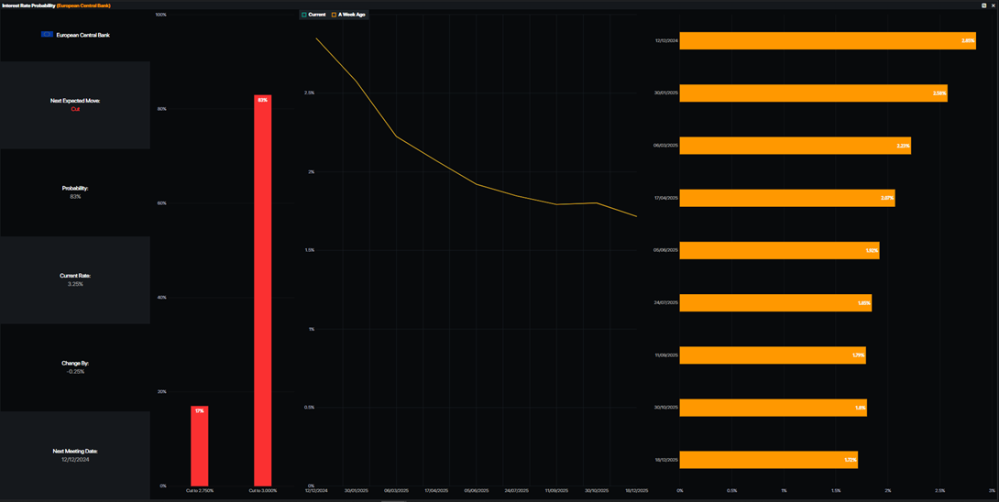The image size is (999, 502).
Task: Click the Next Meeting Date 12/12/2024 tile
Action: [x=75, y=455]
